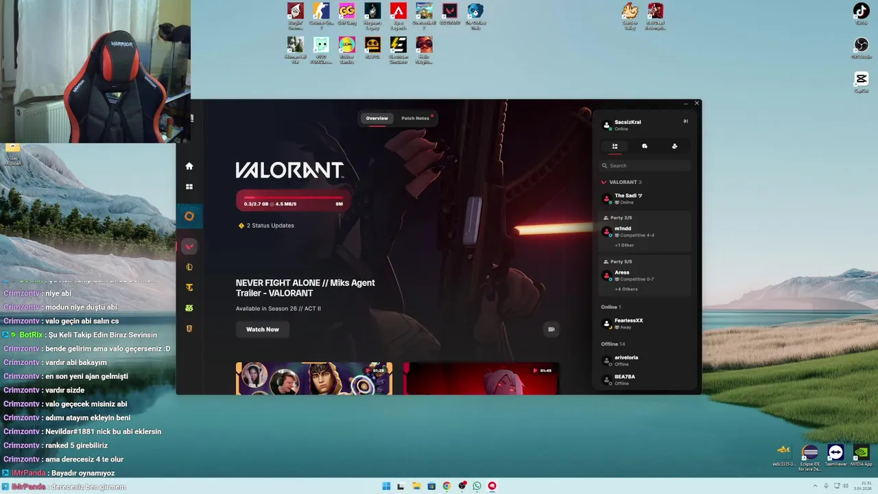Open the 2 Status Updates notice
This screenshot has height=494, width=878.
(266, 225)
